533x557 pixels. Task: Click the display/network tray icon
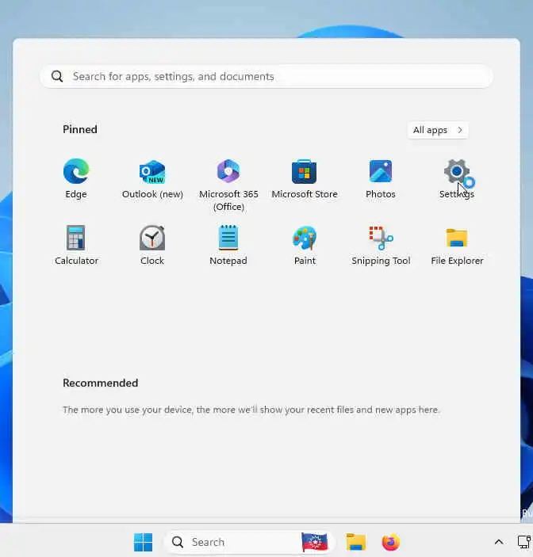point(523,542)
